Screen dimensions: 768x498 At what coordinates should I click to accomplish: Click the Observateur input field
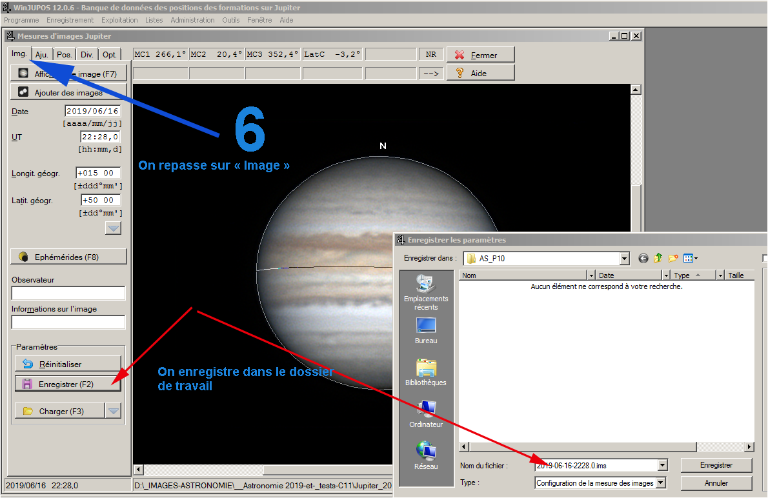pos(68,293)
